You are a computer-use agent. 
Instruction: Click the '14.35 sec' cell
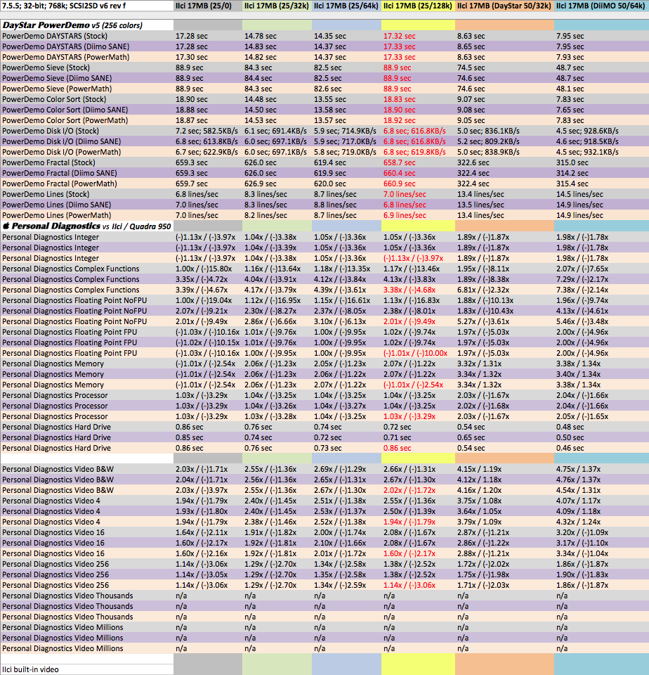tap(330, 36)
